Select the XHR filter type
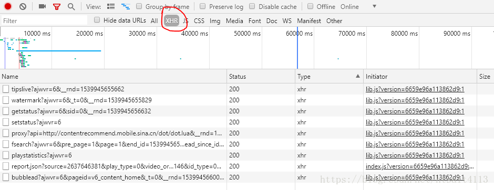Screen dimensions: 494x190 click(x=172, y=21)
